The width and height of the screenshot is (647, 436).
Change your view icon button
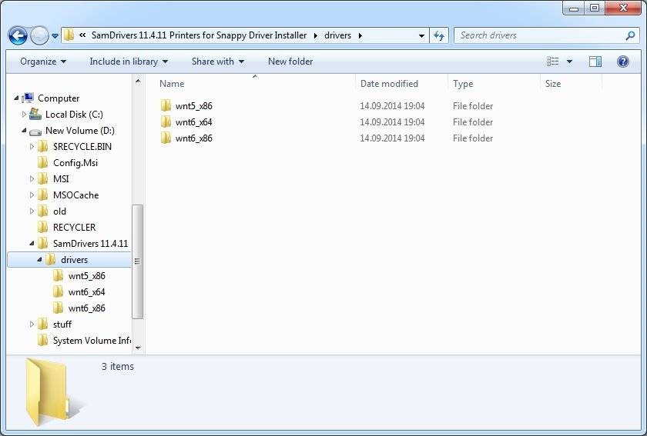(x=552, y=62)
